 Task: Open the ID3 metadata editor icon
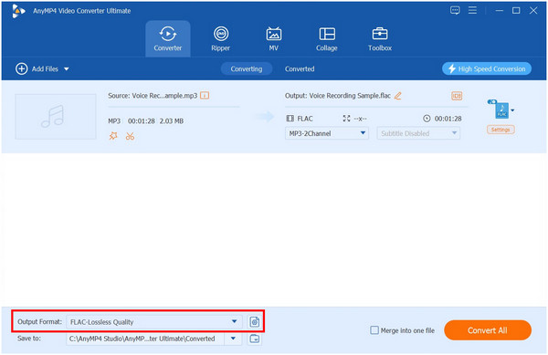pyautogui.click(x=457, y=96)
